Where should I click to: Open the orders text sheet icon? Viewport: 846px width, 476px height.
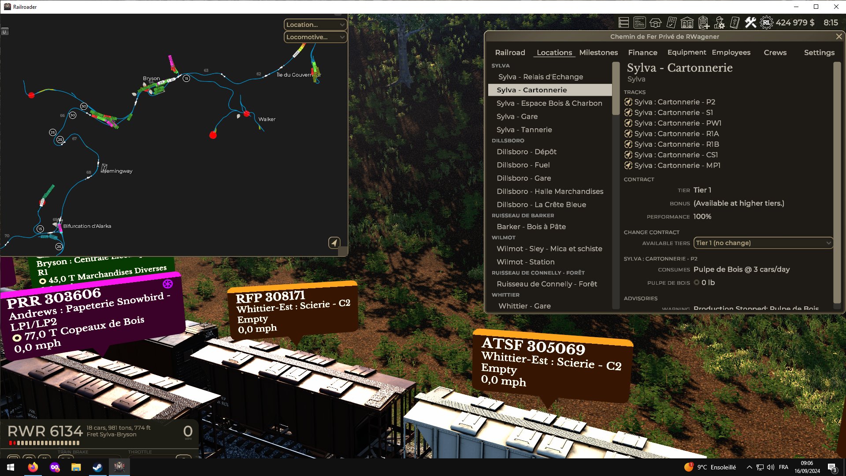pos(639,22)
